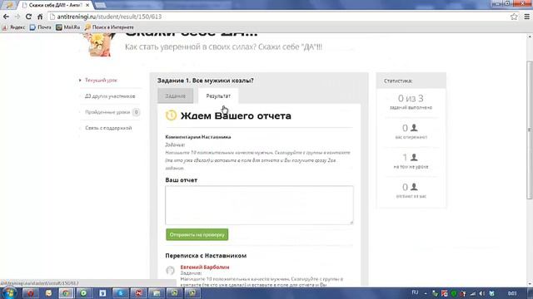Screen dimensions: 533x299
Task: Open the browser home page icon
Action: (40, 17)
